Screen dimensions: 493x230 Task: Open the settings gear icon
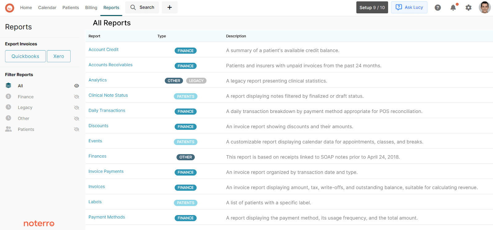tap(468, 8)
